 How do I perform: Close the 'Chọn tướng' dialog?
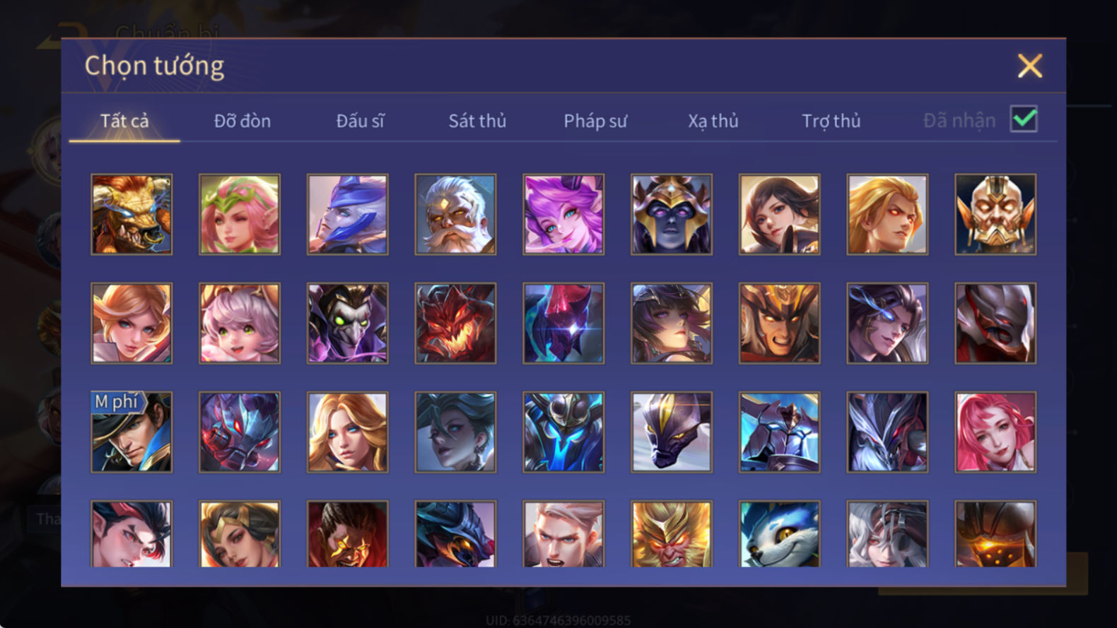(1030, 66)
